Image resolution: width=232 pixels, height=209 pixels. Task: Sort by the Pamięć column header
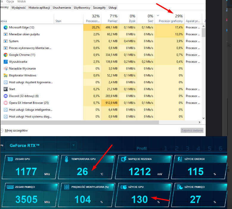pos(110,19)
